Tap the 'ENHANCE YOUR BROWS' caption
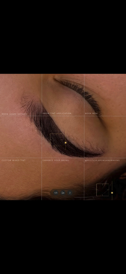This screenshot has height=274, width=126. pos(56,160)
